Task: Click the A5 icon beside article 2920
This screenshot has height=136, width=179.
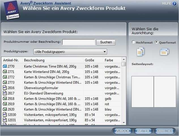Action: 5,109
